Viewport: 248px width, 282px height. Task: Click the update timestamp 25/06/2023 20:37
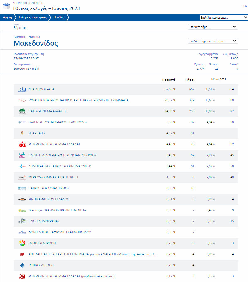pyautogui.click(x=26, y=58)
